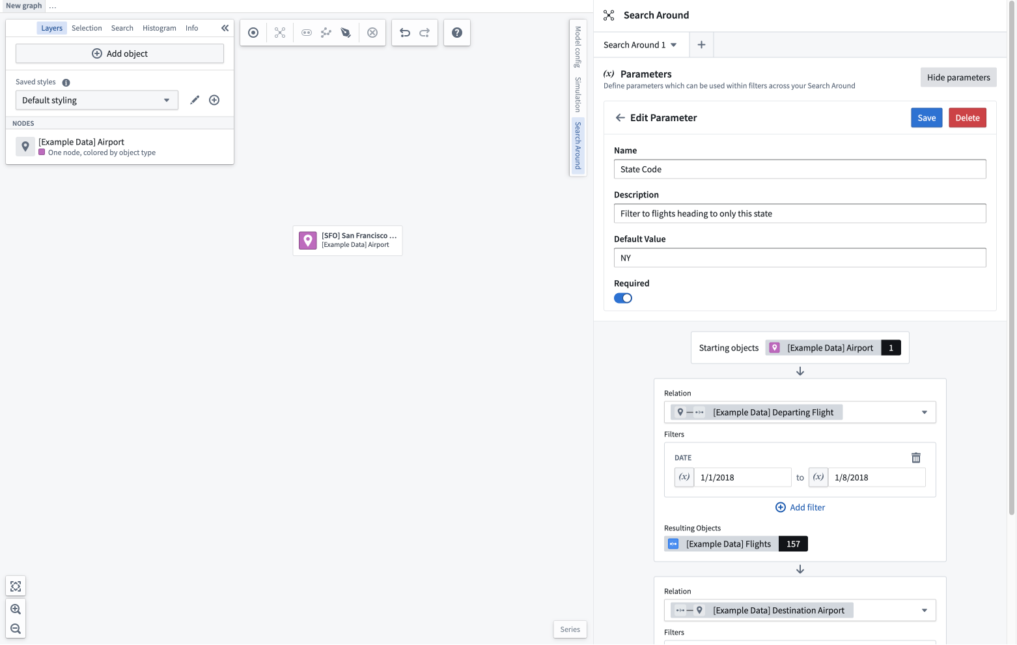This screenshot has height=645, width=1017.
Task: Click the Search Around tool in the graph toolbar
Action: [280, 33]
